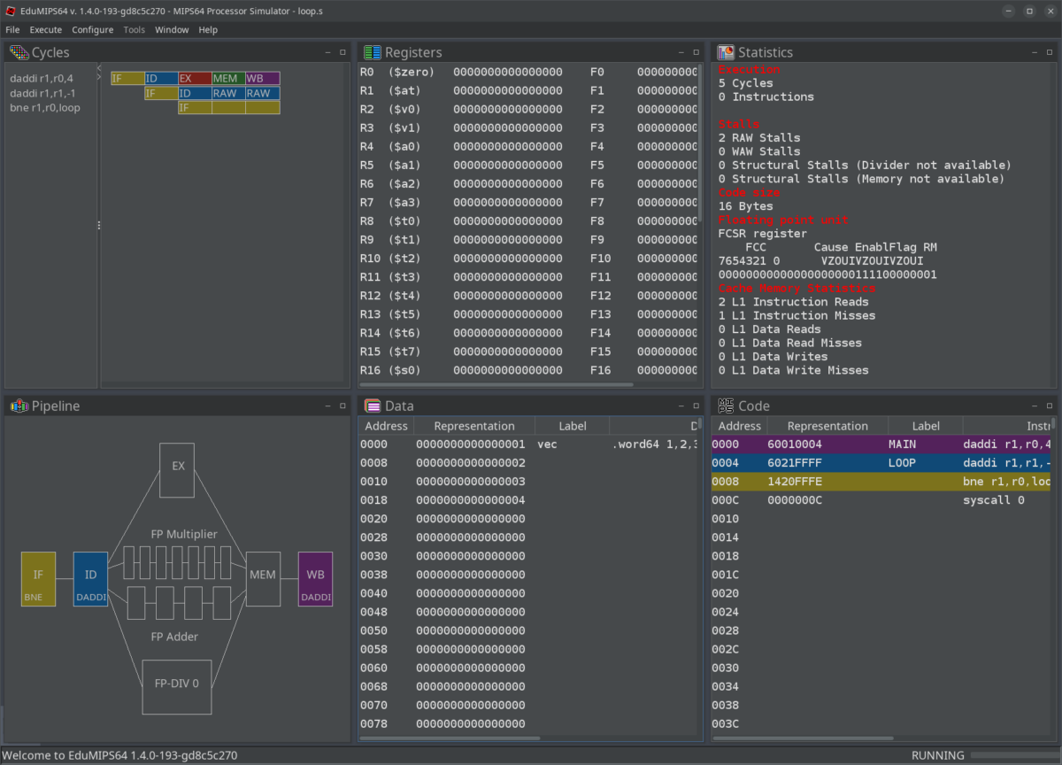Expand Cycles instruction list with right arrow
This screenshot has height=765, width=1062.
point(99,76)
